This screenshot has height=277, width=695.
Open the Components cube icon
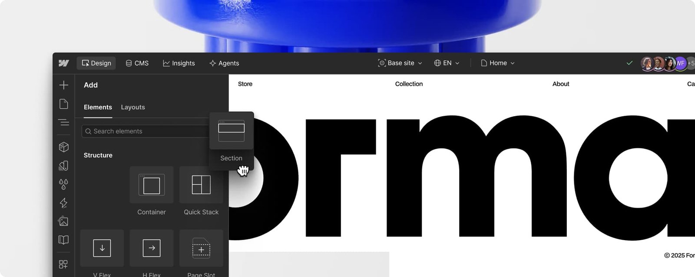64,147
